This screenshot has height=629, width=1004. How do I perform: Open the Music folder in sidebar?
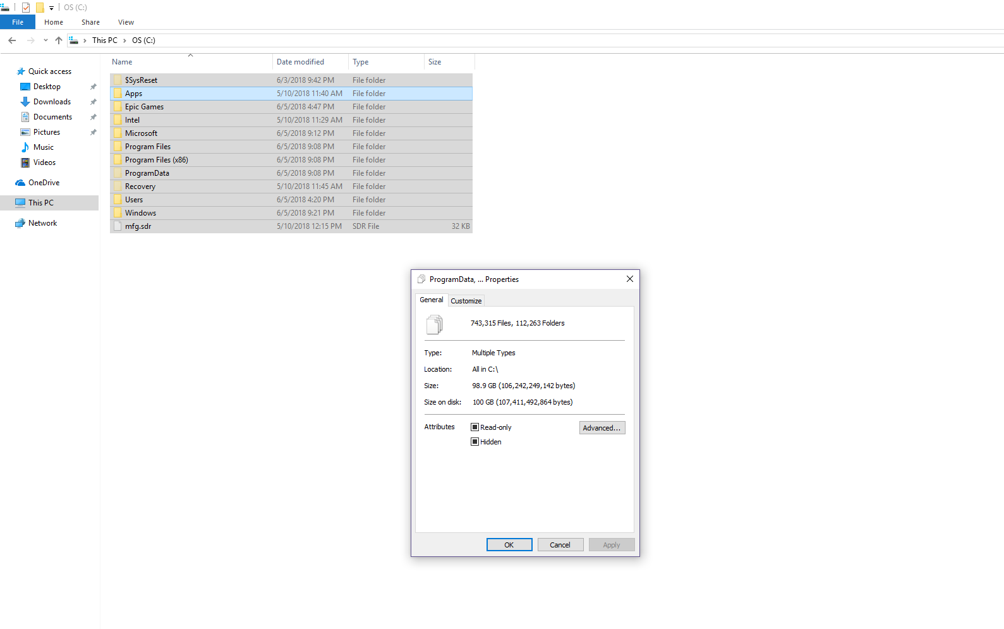click(43, 147)
